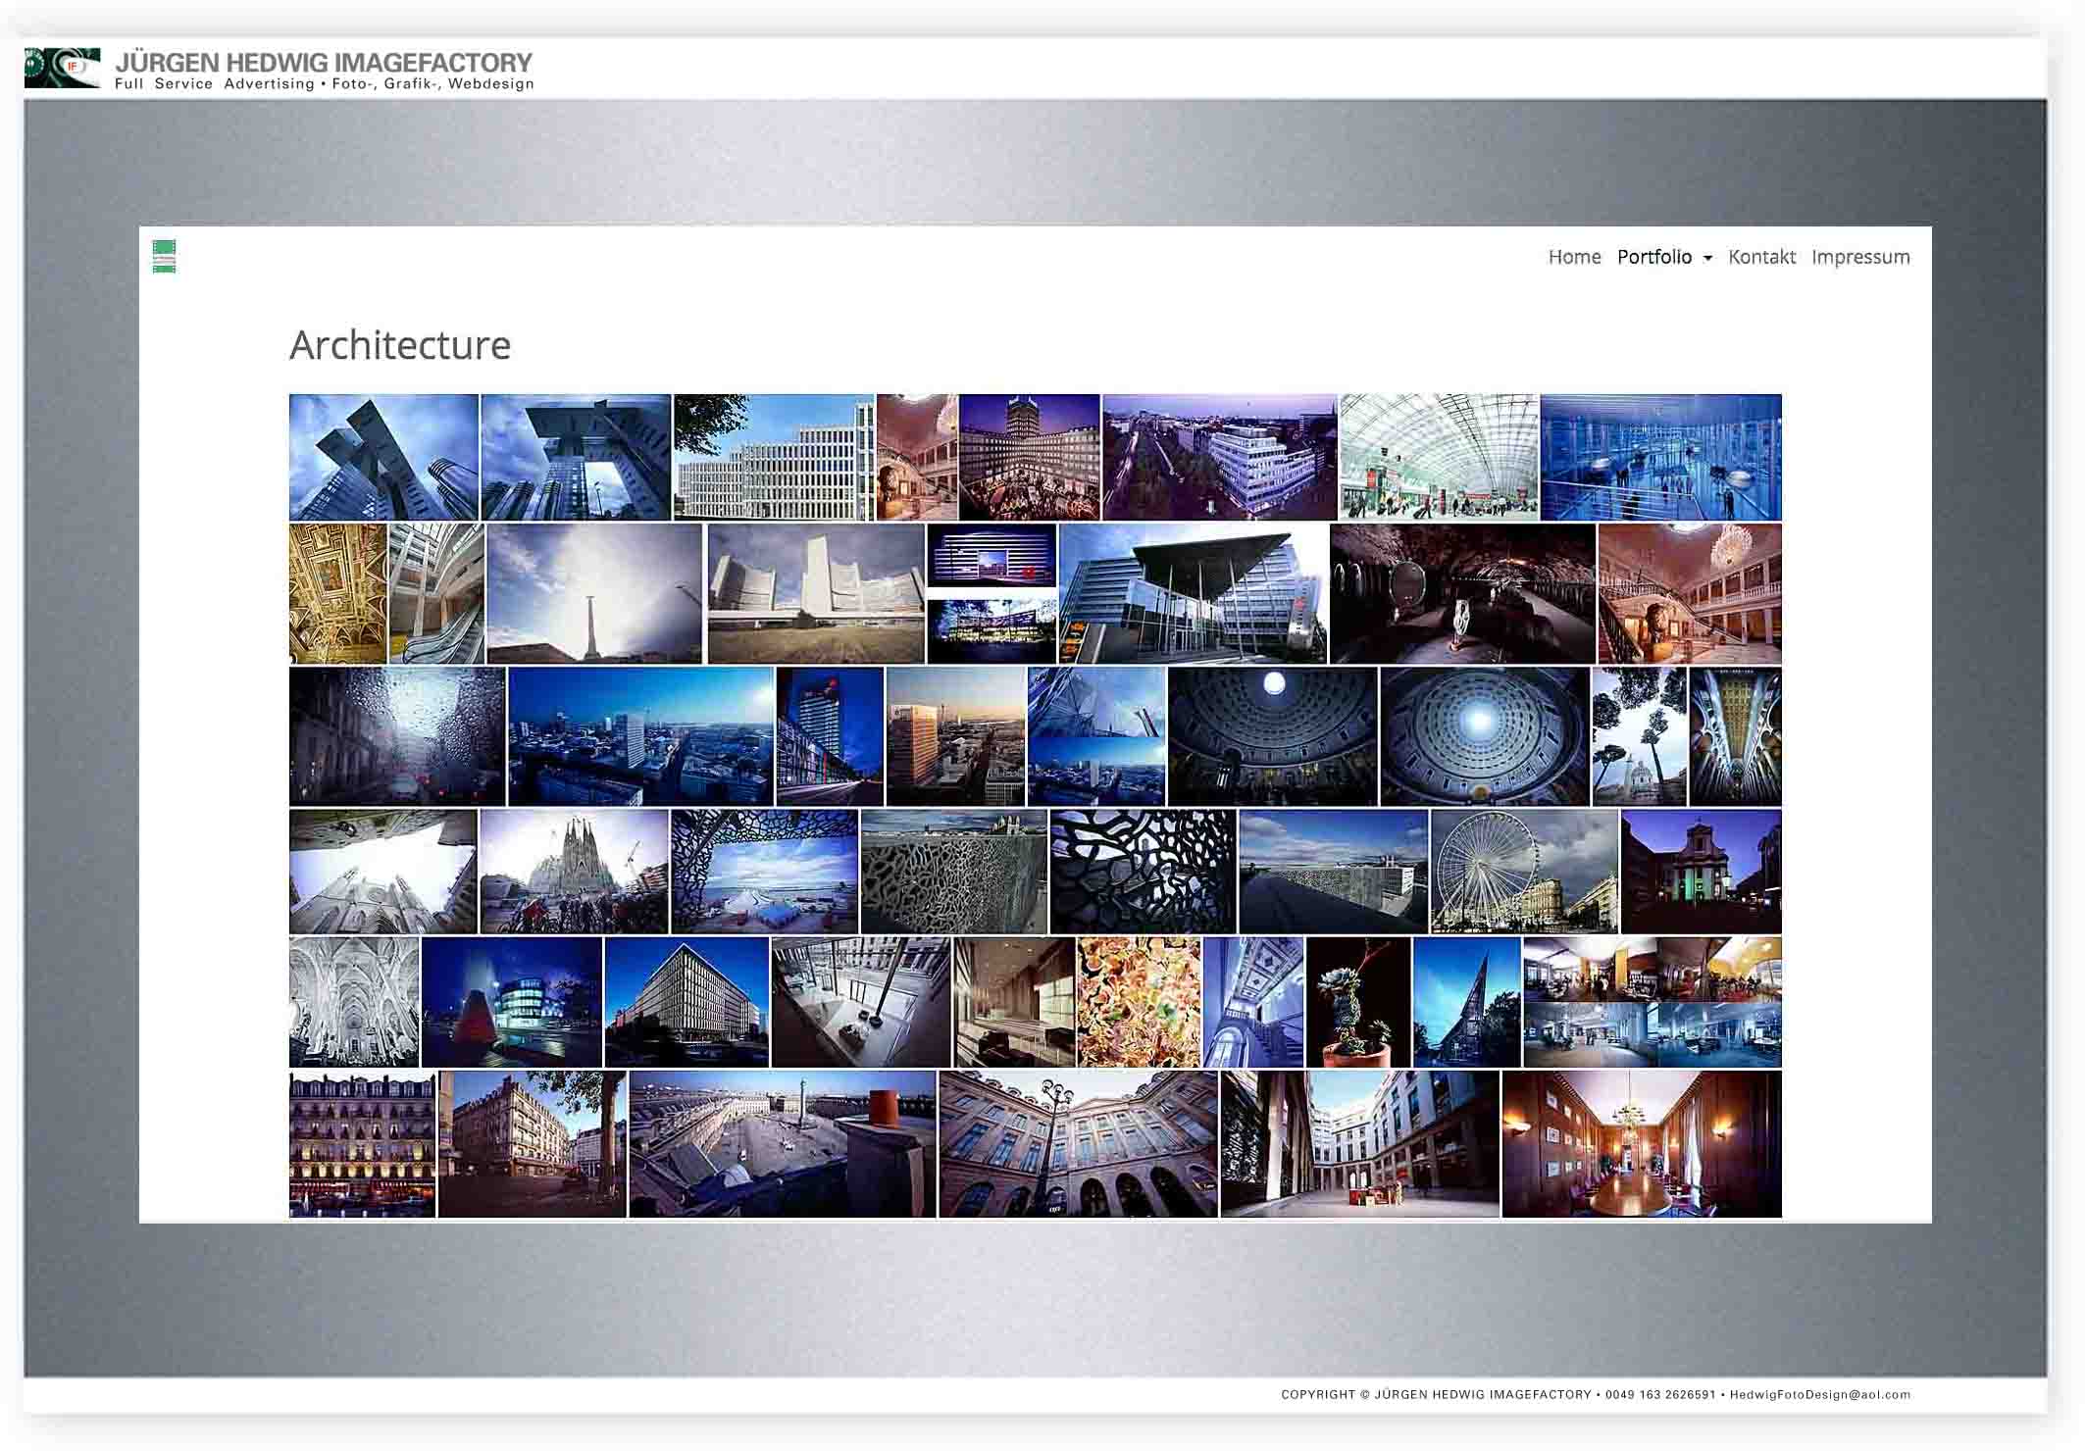This screenshot has height=1451, width=2085.
Task: Open the Impressum page
Action: (1859, 257)
